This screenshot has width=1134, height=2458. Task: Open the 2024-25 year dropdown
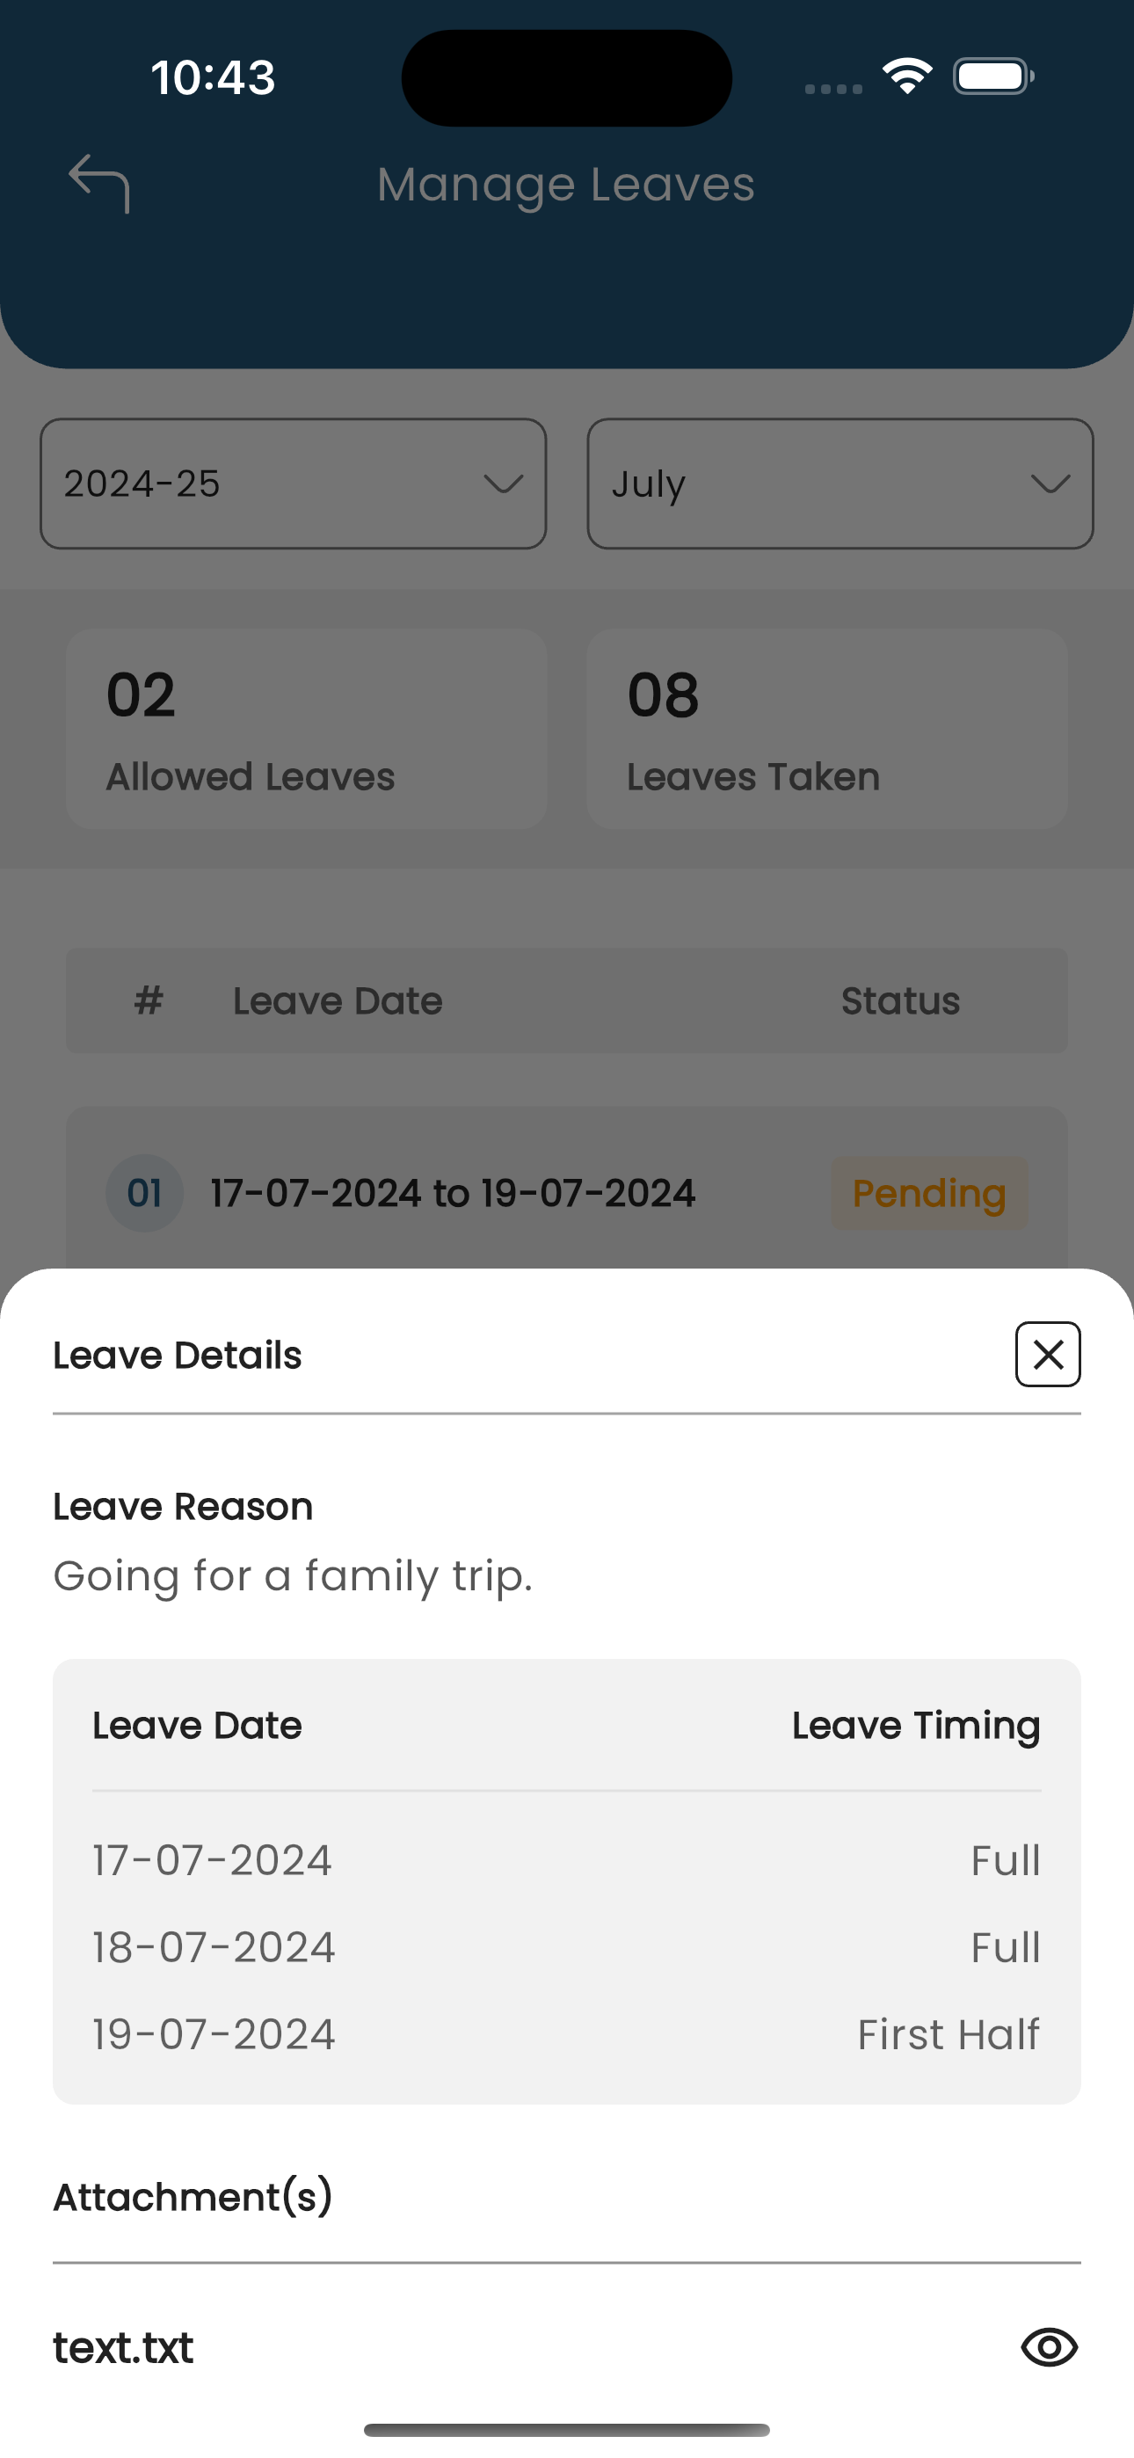click(293, 484)
